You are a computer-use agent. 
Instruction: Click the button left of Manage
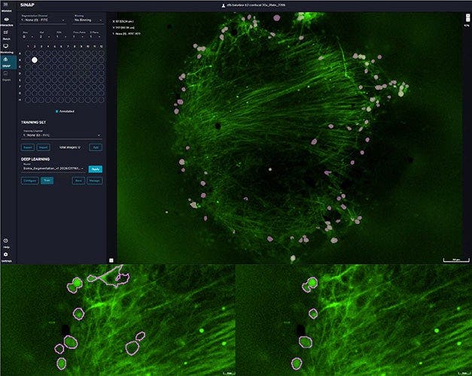[78, 180]
